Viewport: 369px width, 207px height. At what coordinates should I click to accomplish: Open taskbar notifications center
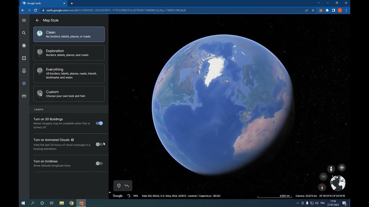(x=344, y=203)
